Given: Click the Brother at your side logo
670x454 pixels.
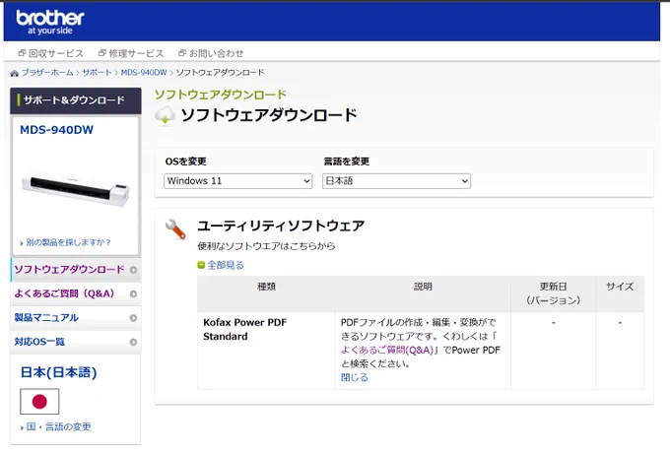Looking at the screenshot, I should click(x=50, y=23).
